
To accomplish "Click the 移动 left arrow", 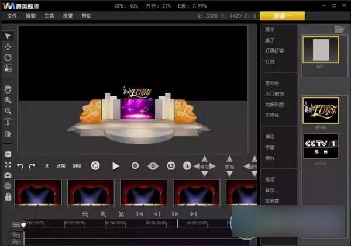I will (x=197, y=167).
